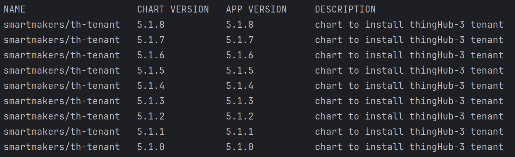Click the APP VERSION column header
The width and height of the screenshot is (515, 157).
(x=256, y=9)
